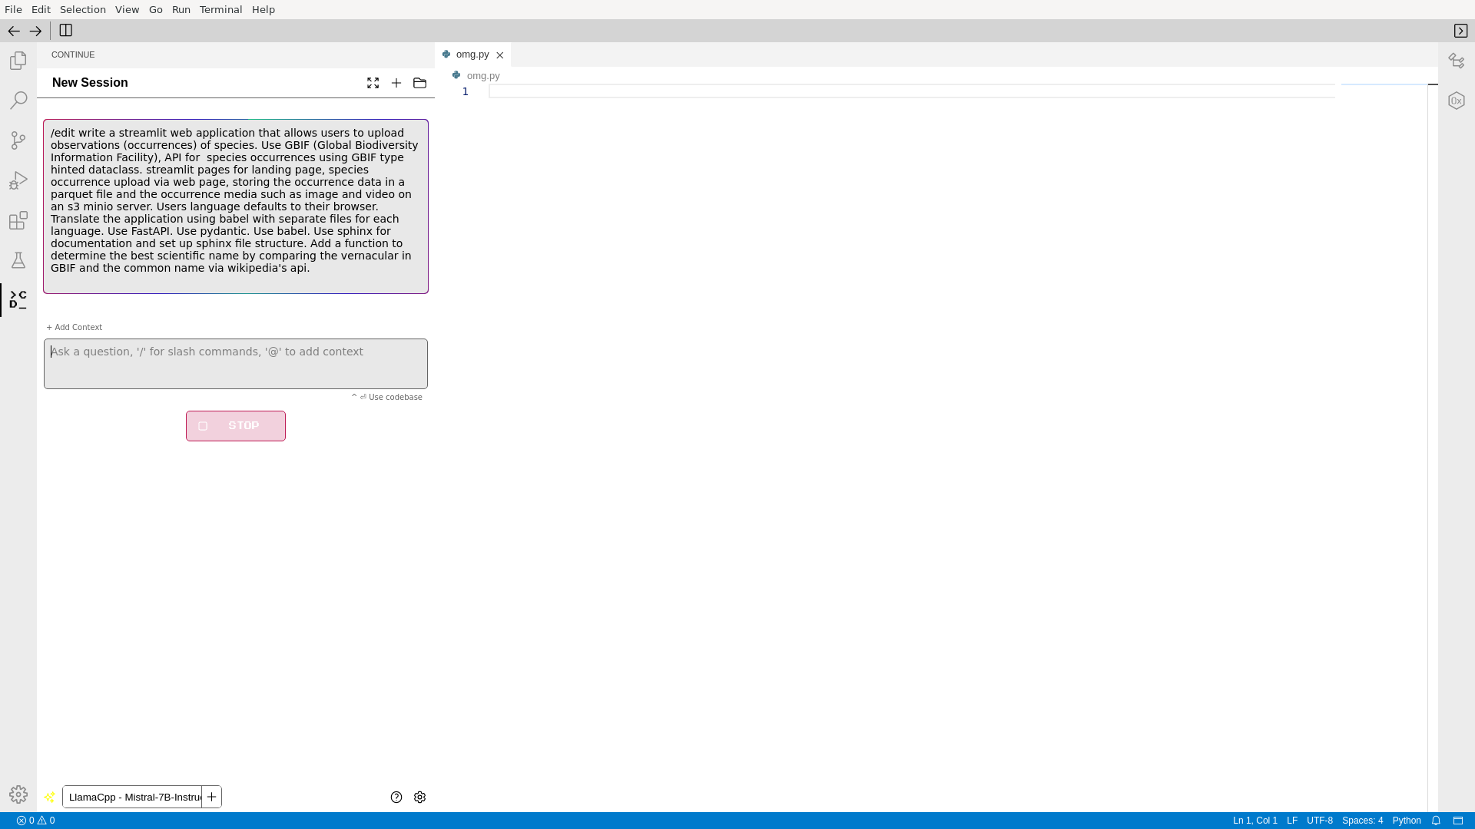Focus the Ask a question input box
This screenshot has height=829, width=1475.
click(x=236, y=364)
